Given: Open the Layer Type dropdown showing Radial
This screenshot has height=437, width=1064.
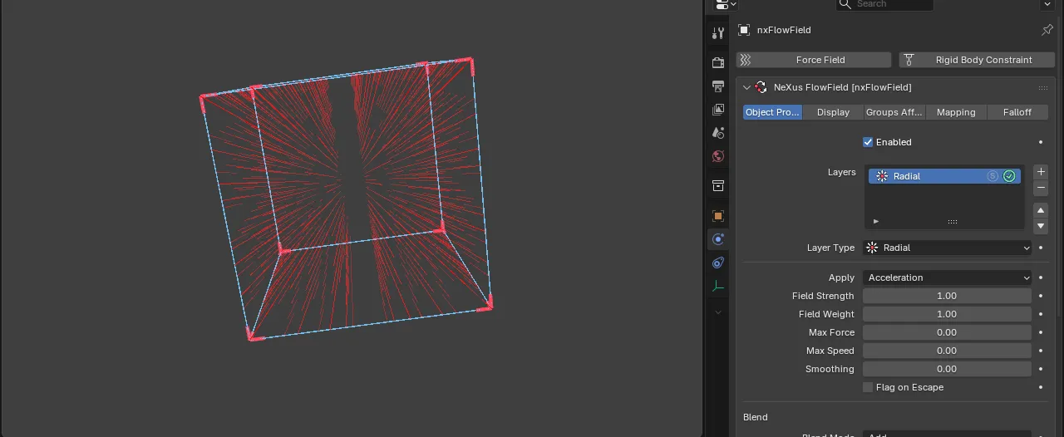Looking at the screenshot, I should point(948,248).
